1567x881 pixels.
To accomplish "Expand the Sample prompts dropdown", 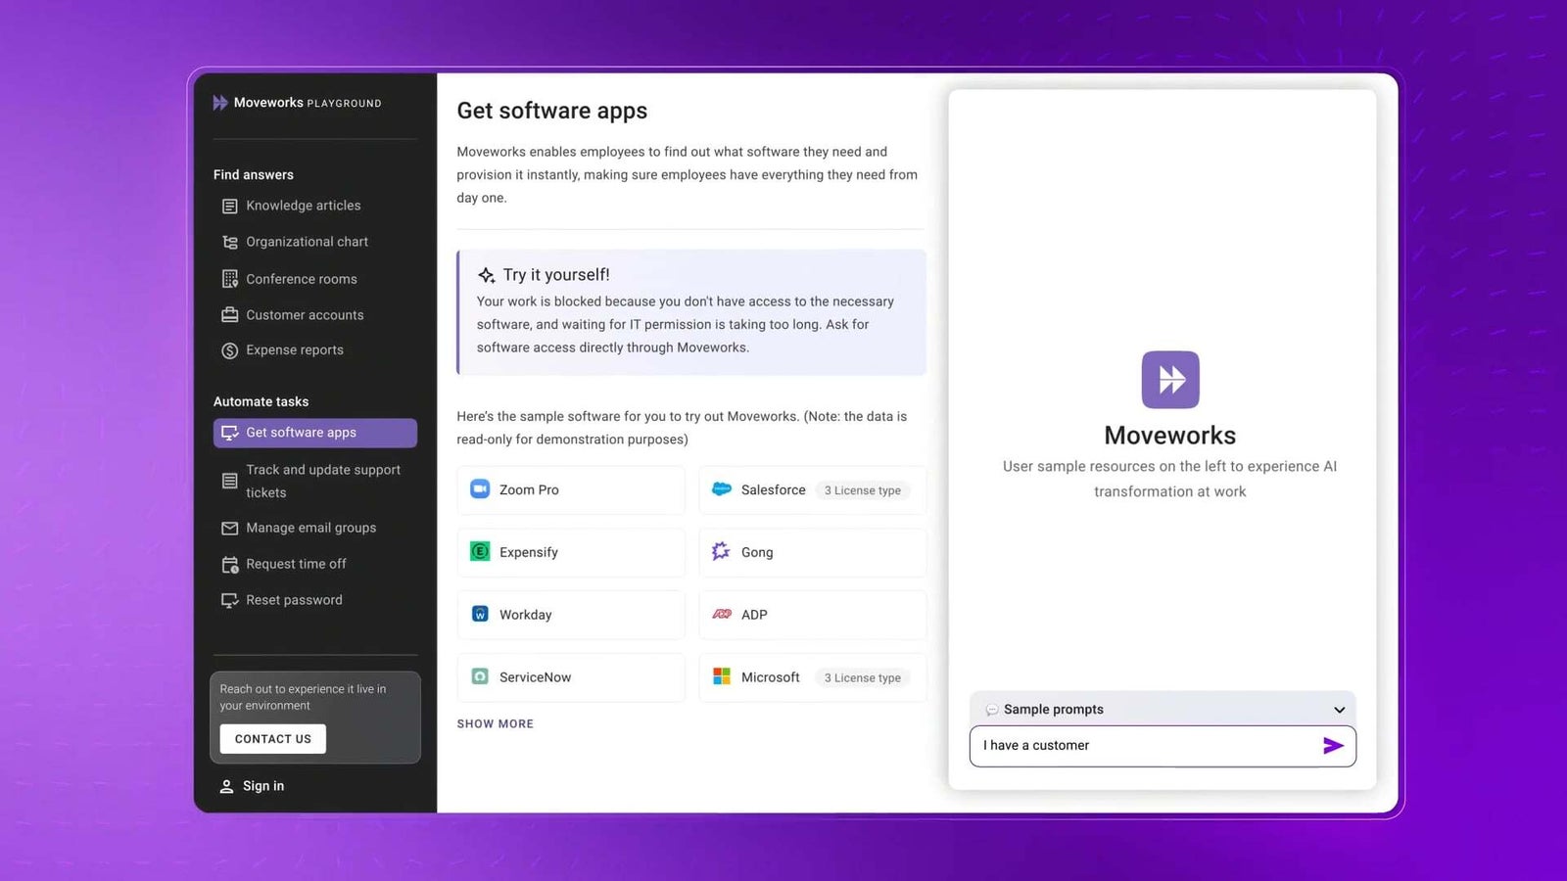I will tap(1338, 709).
